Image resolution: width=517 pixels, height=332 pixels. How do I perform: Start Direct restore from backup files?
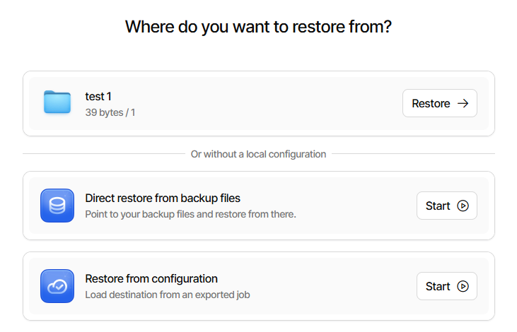tap(446, 206)
